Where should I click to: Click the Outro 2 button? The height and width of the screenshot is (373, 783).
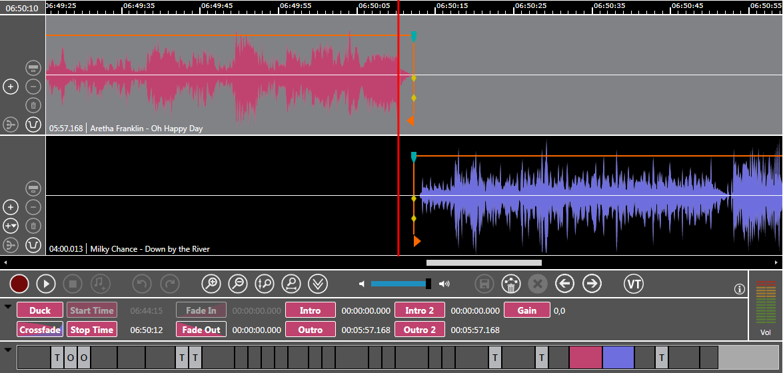coord(420,330)
